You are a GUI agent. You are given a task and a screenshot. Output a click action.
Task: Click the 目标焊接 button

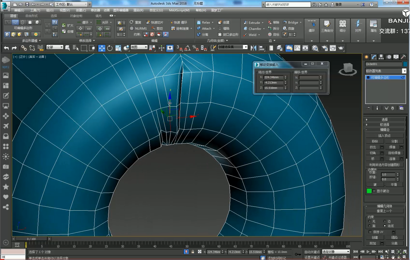click(394, 153)
